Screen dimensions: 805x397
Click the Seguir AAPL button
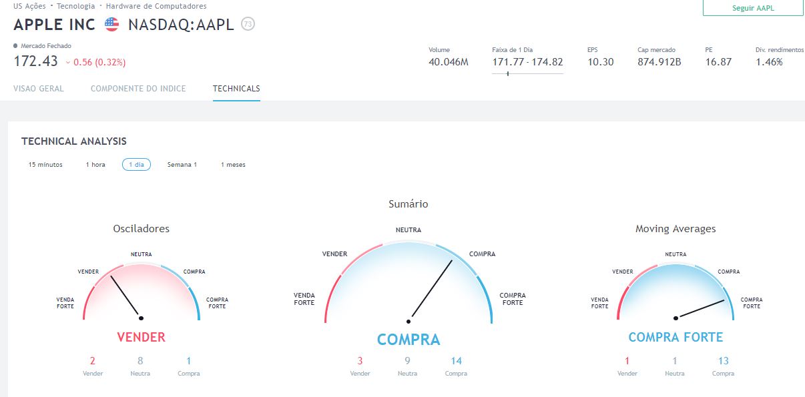click(x=753, y=7)
